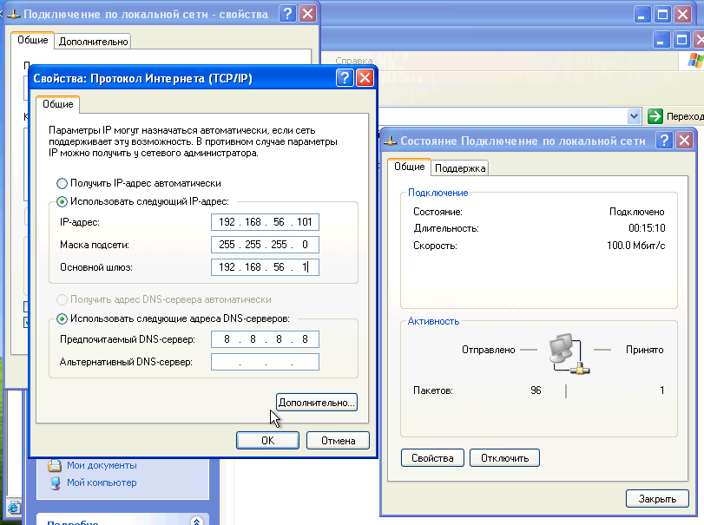Screen dimensions: 704x525
Task: Open Дополнительно tab in connection properties
Action: point(94,42)
